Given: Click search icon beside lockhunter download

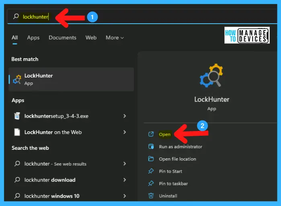Looking at the screenshot, I should tap(17, 179).
